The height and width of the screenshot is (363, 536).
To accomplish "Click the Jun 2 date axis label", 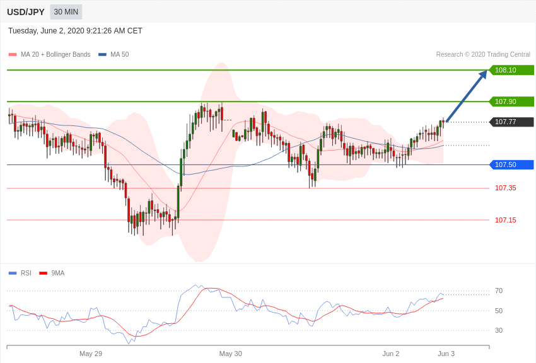I will [x=391, y=354].
